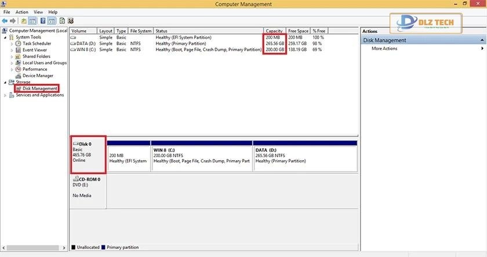Click the Forward arrow in the toolbar
Image resolution: width=487 pixels, height=257 pixels.
pos(12,21)
